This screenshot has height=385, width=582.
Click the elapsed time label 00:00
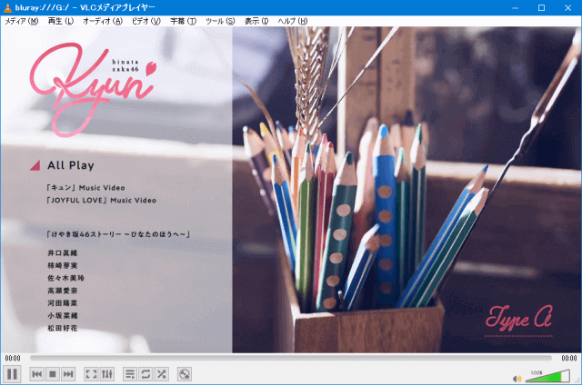click(x=13, y=358)
